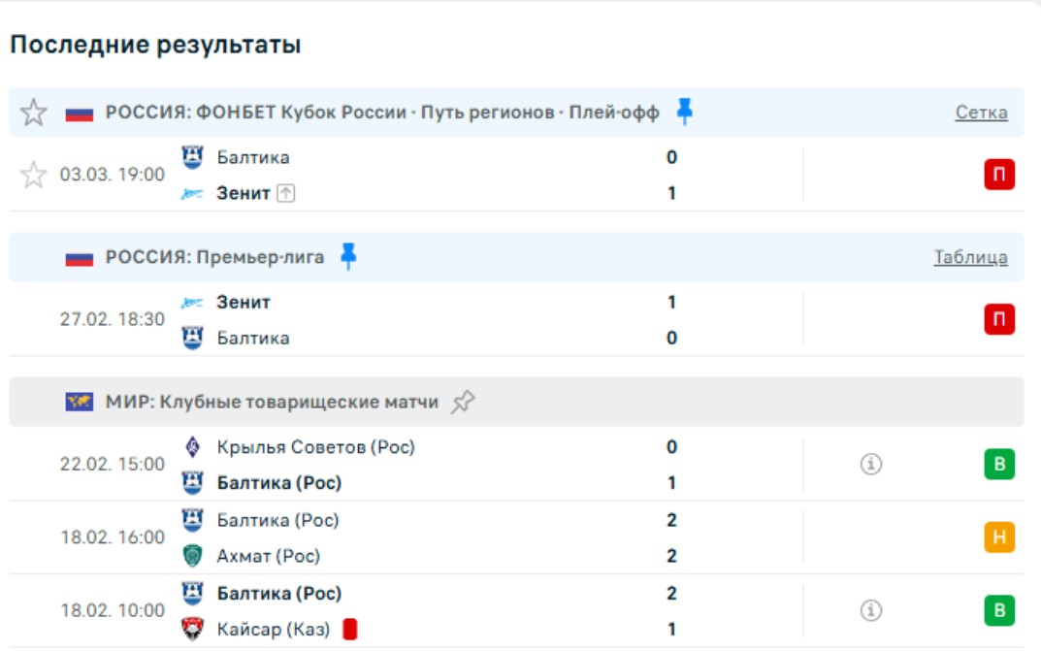
Task: Add Baltika–Zenit 03.03 match to favorites
Action: (34, 175)
